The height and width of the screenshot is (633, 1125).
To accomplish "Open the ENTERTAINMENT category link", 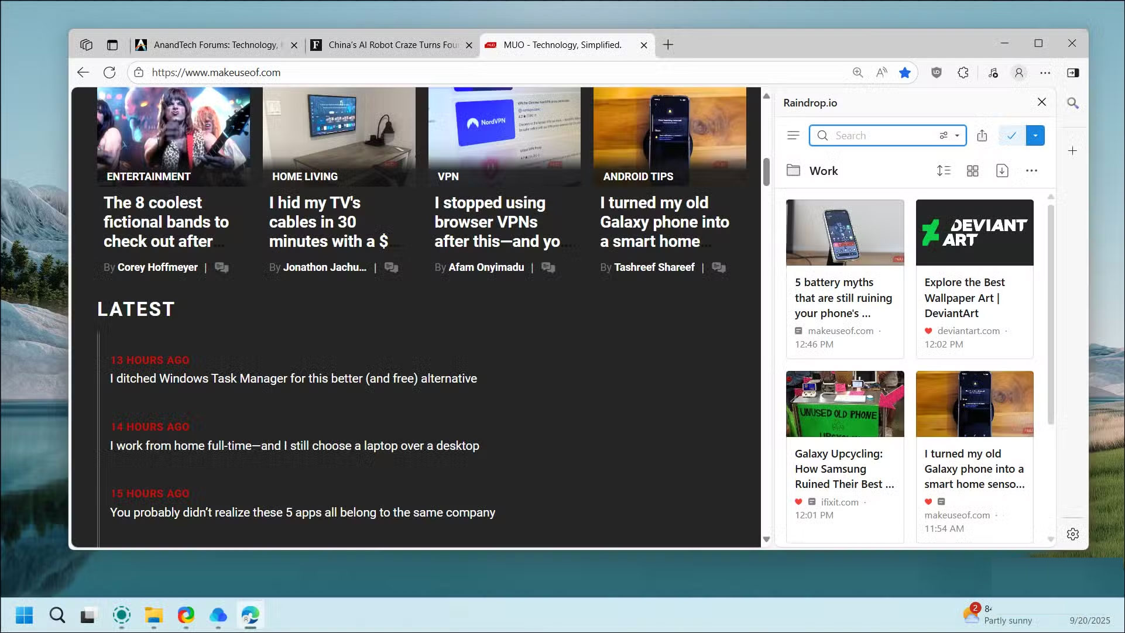I will (x=148, y=176).
